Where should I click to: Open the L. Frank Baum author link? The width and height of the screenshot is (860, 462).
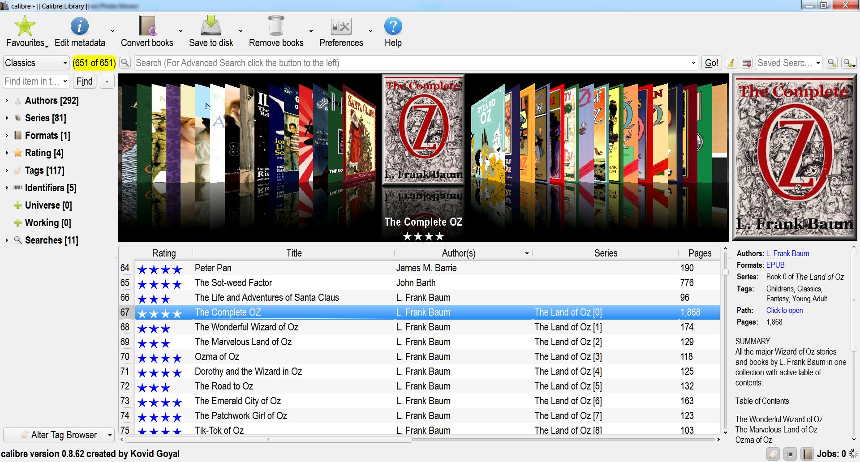(787, 253)
